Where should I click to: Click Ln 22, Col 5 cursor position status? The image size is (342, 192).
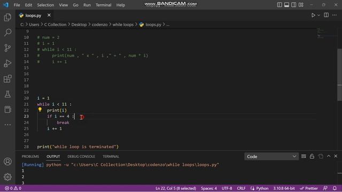coord(176,188)
